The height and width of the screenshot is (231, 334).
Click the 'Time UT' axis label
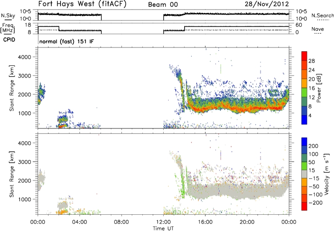(x=163, y=228)
